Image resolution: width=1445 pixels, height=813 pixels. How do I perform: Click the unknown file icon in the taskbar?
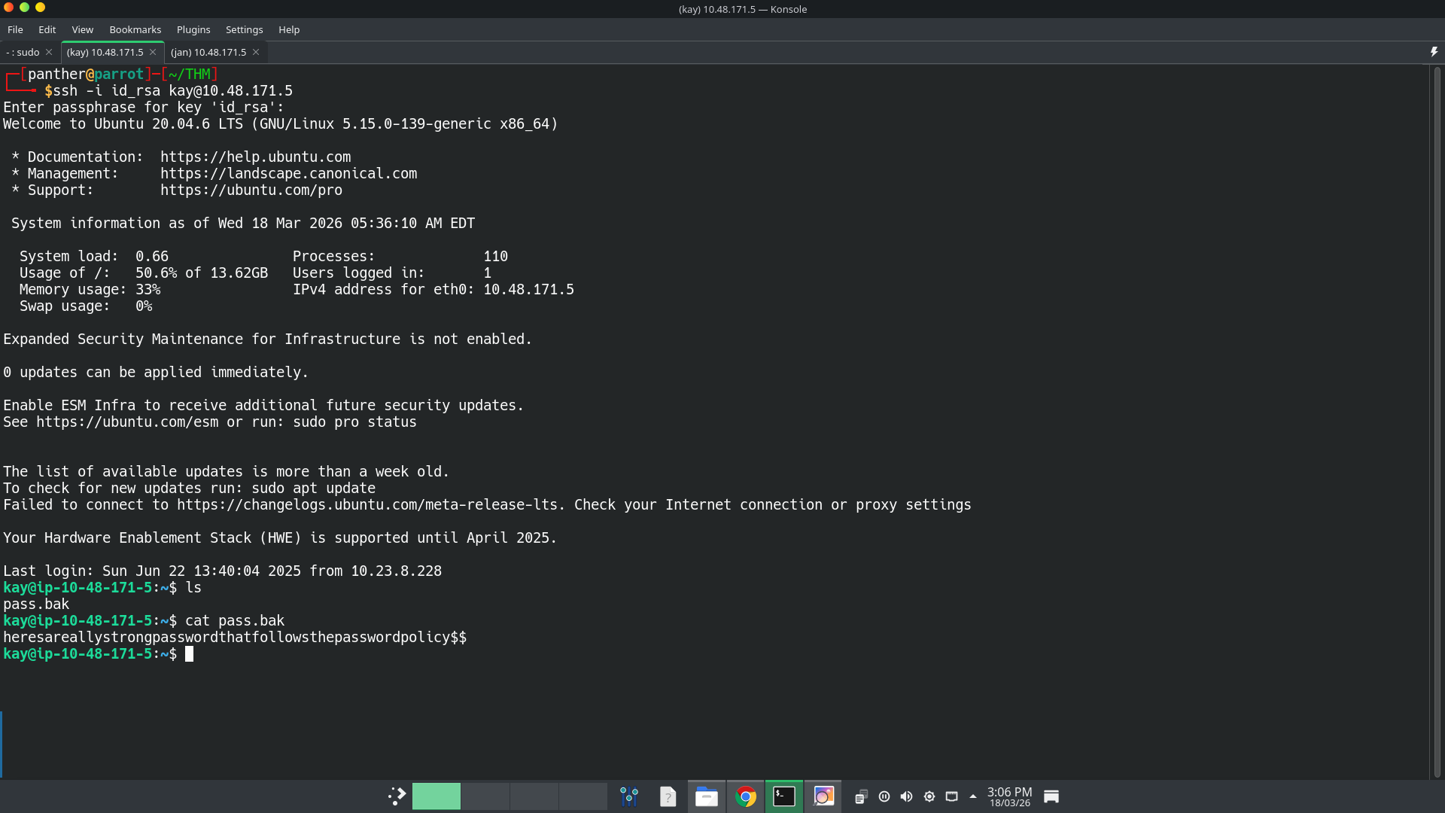(x=668, y=796)
